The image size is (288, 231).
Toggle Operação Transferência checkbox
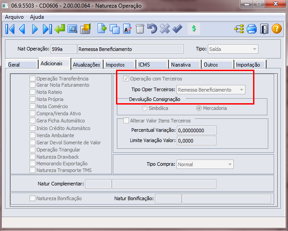click(x=32, y=79)
